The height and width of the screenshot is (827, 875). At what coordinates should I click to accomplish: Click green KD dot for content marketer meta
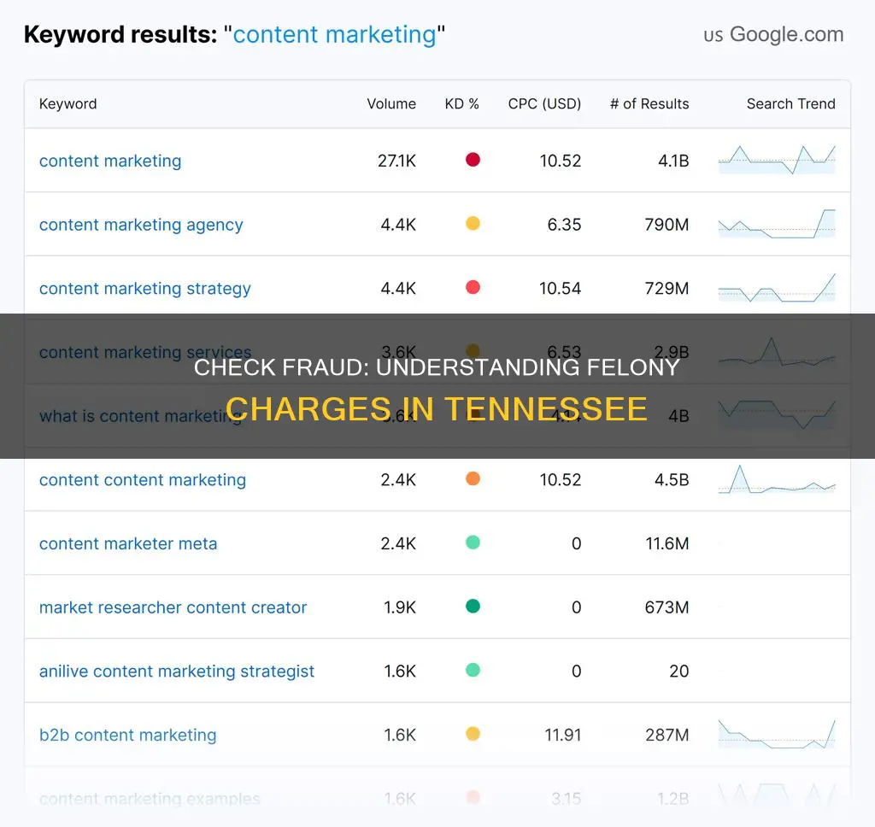473,543
